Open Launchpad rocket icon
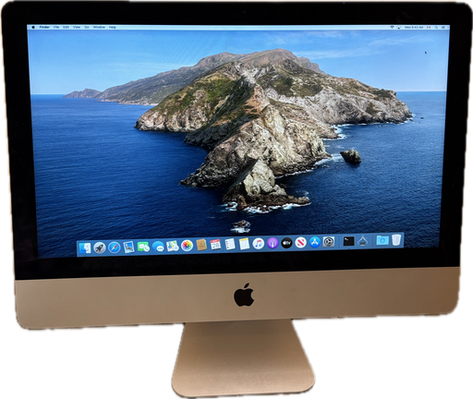The height and width of the screenshot is (399, 473). (100, 248)
